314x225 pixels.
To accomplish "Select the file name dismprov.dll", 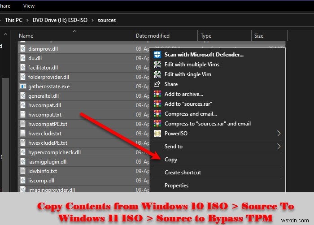I will pos(43,49).
